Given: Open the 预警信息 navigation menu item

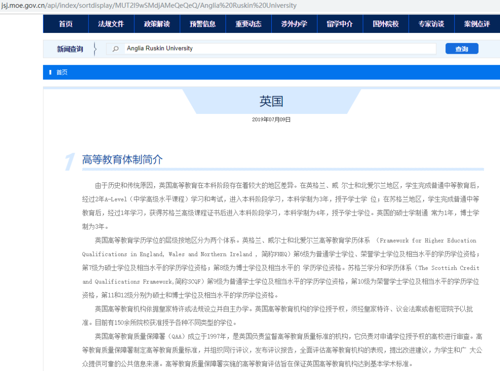Looking at the screenshot, I should pyautogui.click(x=202, y=23).
